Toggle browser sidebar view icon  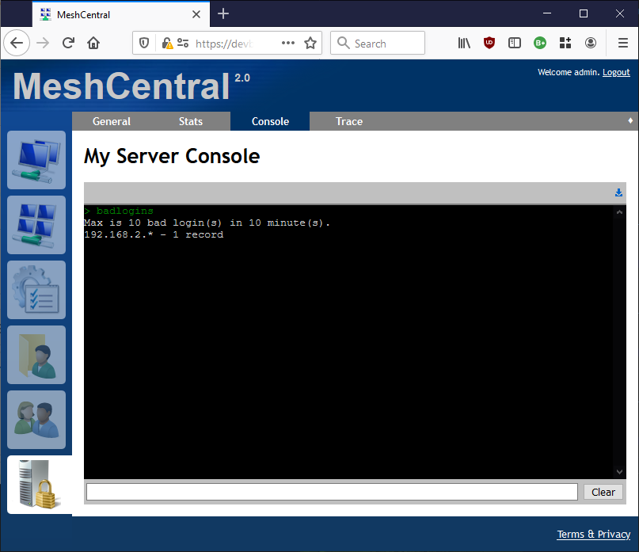515,43
